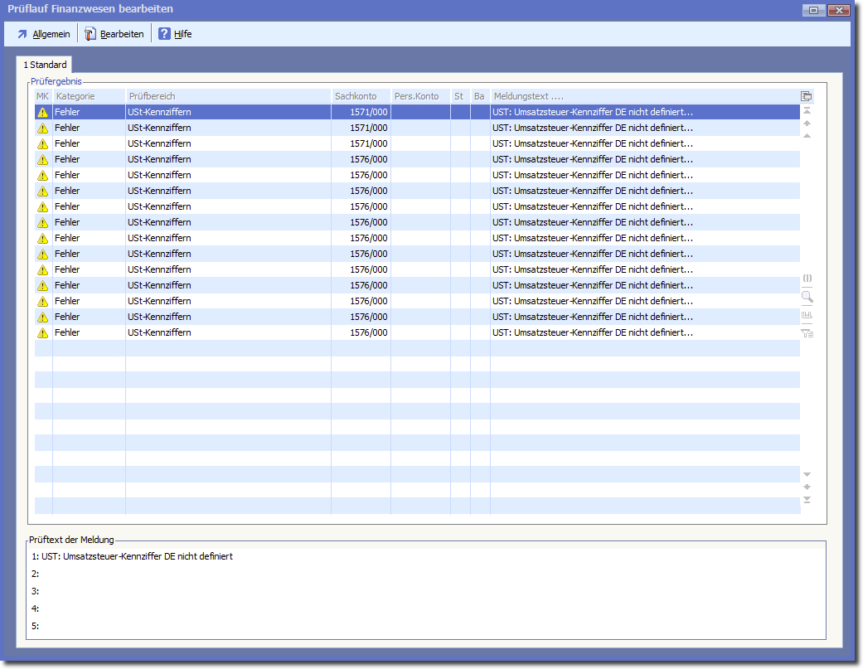Click the search magnifier icon beside table

807,297
